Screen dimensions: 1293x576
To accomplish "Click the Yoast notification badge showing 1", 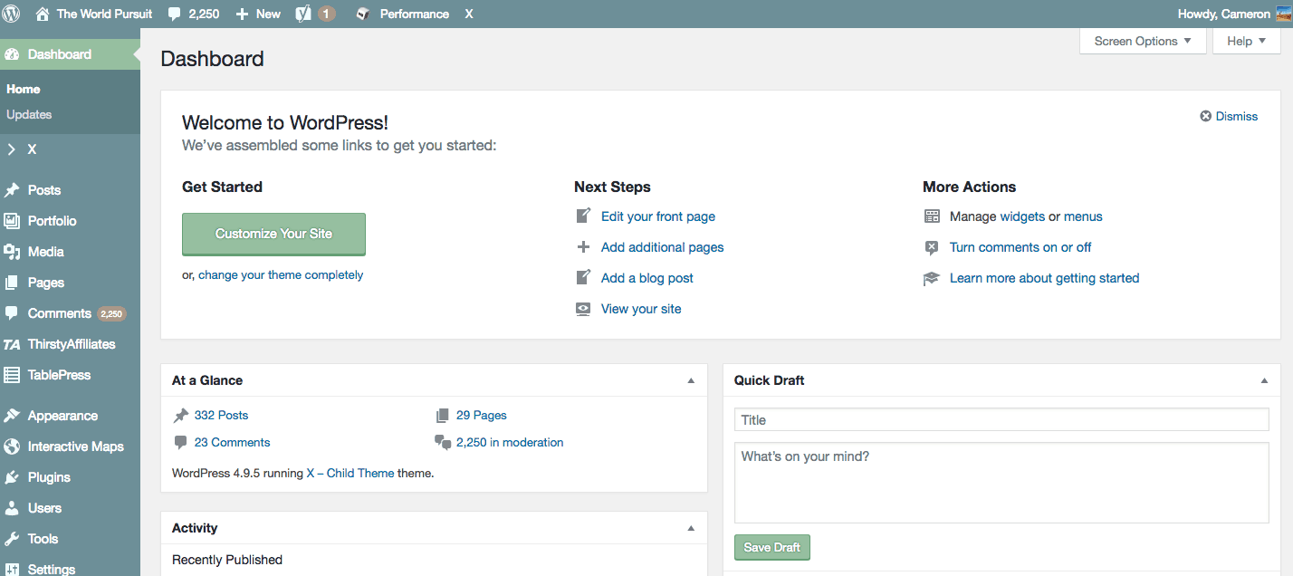I will coord(326,14).
